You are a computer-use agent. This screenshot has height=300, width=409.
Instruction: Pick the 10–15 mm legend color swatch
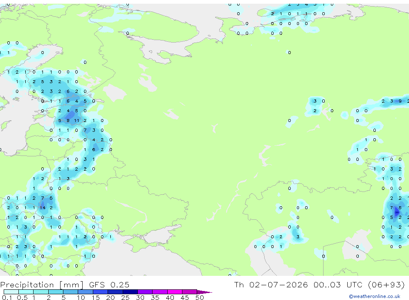pos(85,292)
